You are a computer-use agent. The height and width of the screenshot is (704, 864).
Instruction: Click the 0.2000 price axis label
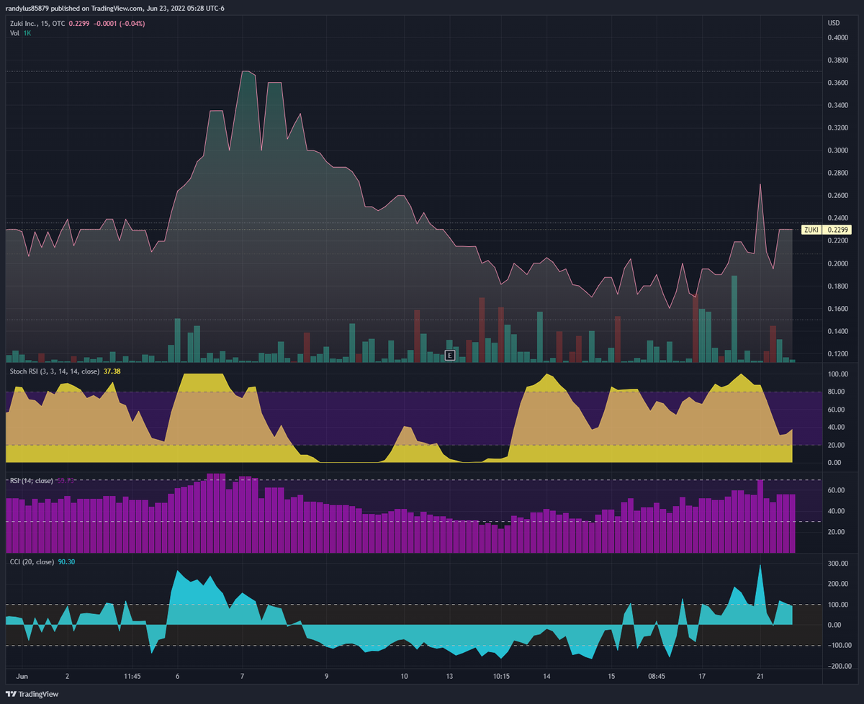[837, 263]
